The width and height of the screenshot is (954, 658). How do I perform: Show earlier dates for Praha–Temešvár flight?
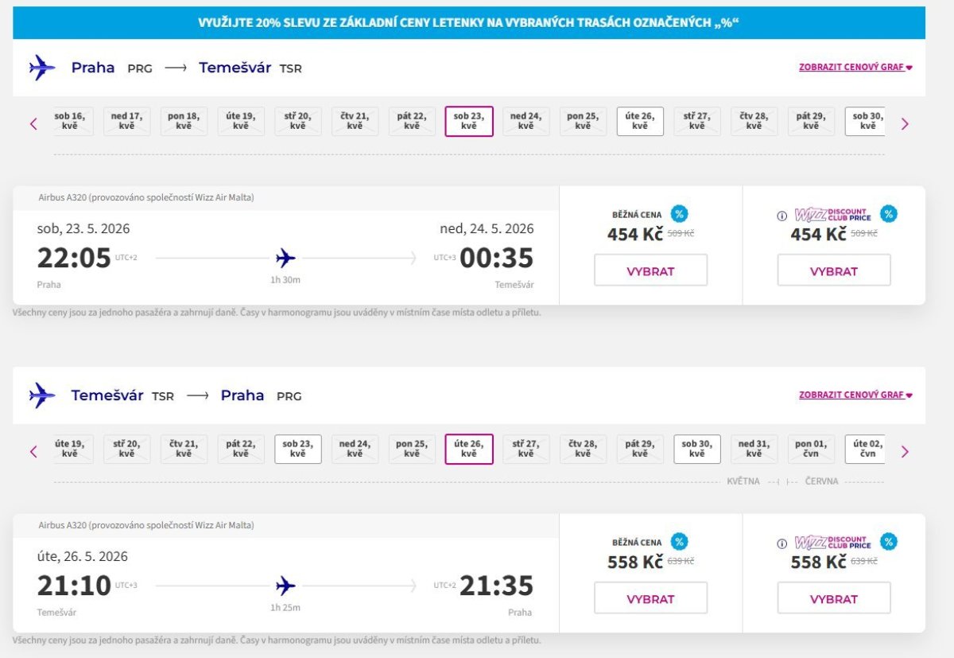(x=33, y=123)
